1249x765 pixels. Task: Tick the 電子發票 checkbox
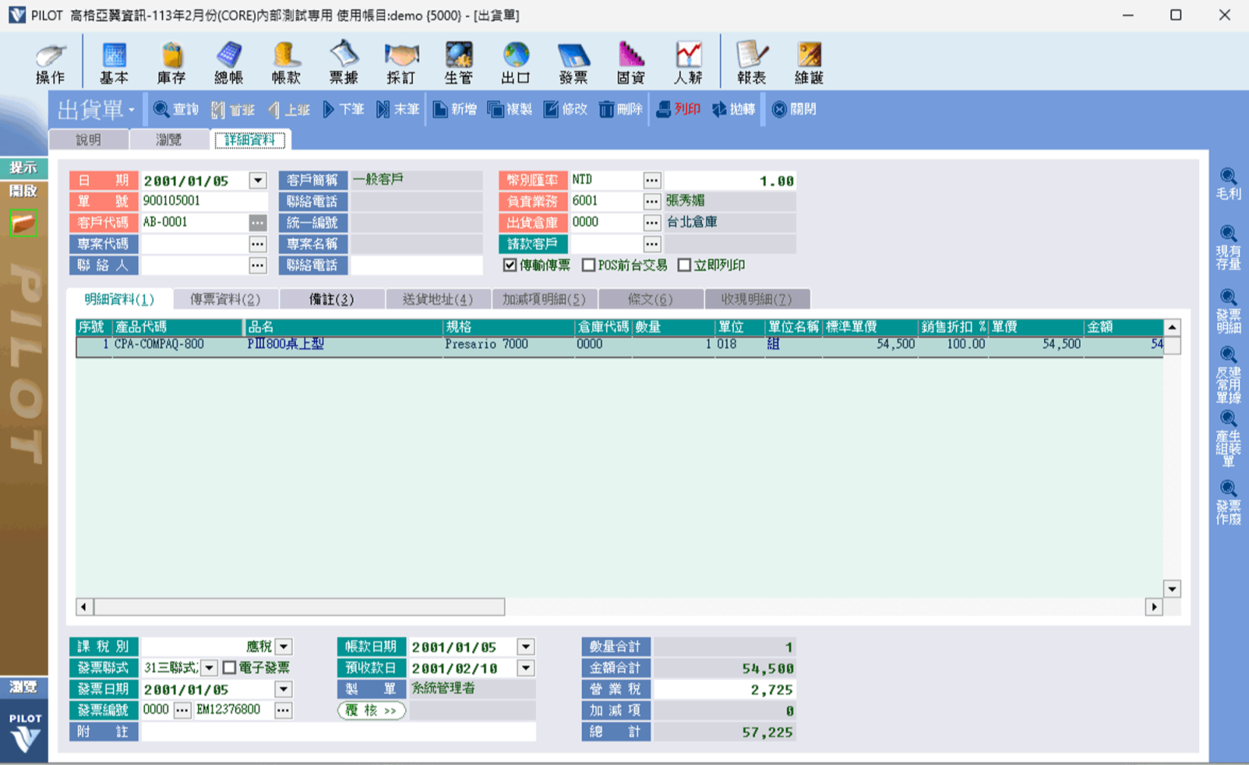click(229, 668)
